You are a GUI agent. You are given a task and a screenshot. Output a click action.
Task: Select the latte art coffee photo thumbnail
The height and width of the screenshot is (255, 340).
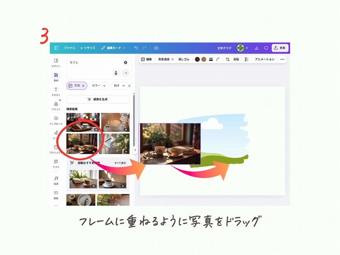(x=115, y=122)
